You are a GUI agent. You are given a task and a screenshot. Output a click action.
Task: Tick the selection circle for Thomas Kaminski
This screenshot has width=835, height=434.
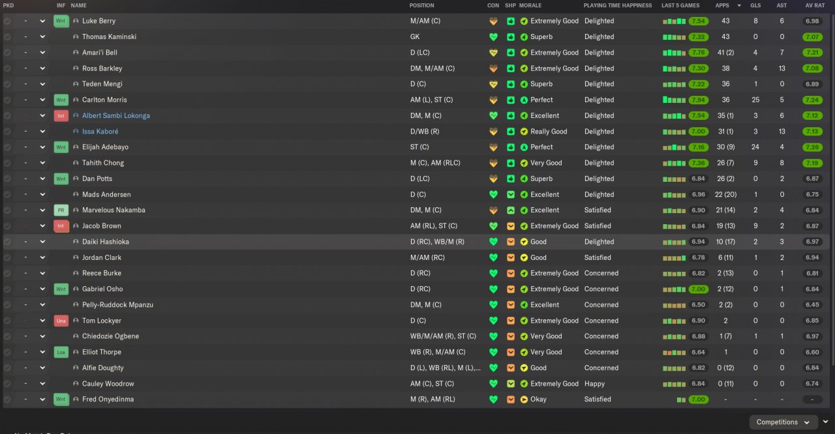(x=7, y=37)
